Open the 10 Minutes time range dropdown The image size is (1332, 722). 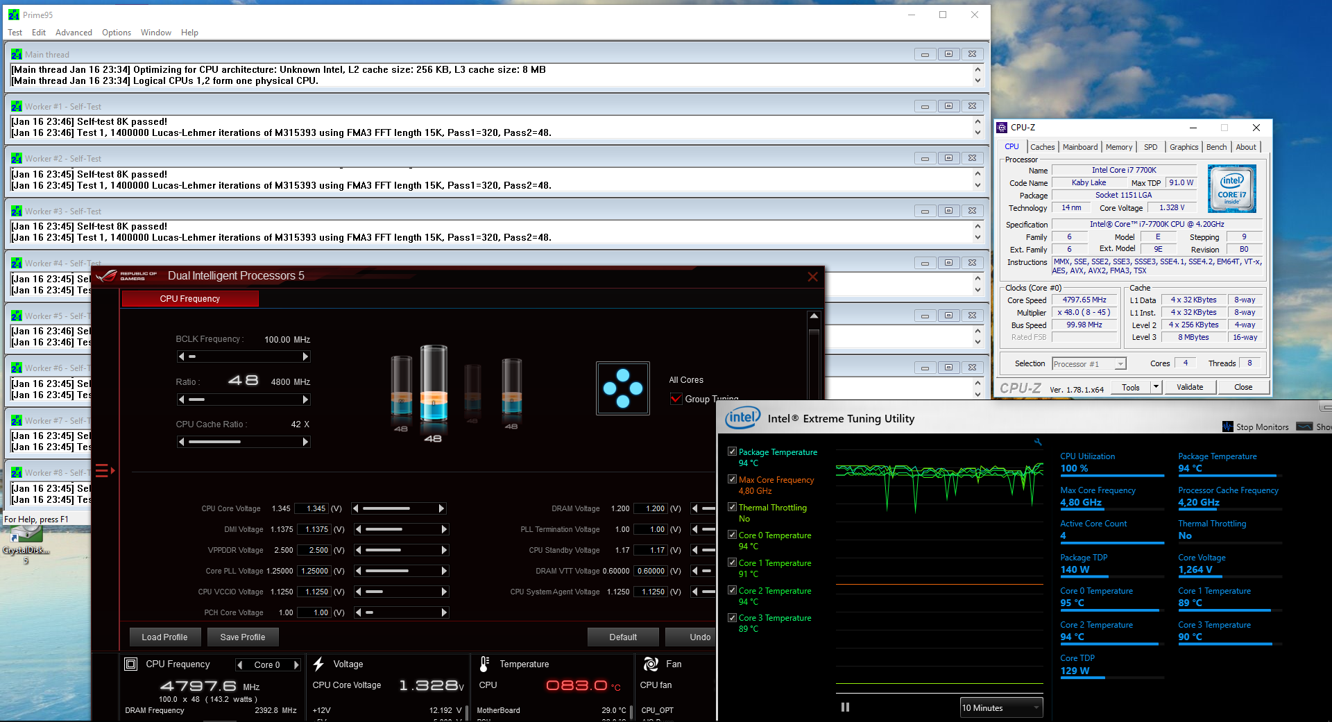pyautogui.click(x=1001, y=707)
